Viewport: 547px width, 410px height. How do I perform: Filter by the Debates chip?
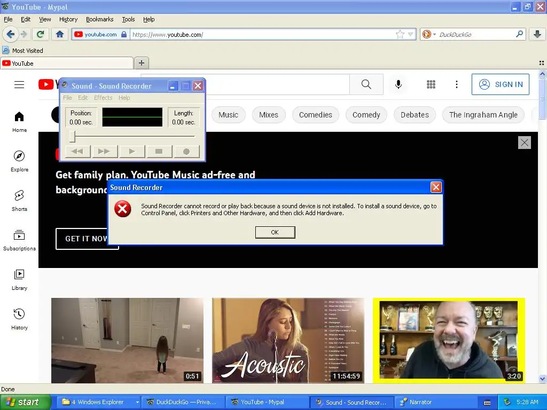click(415, 115)
